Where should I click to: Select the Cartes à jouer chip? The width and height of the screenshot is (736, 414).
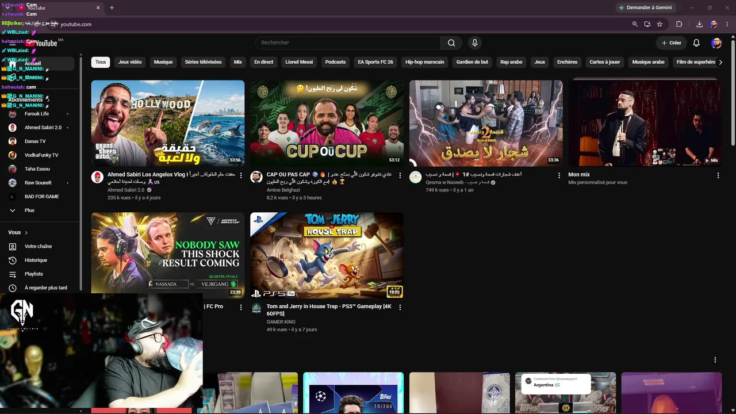click(x=605, y=62)
